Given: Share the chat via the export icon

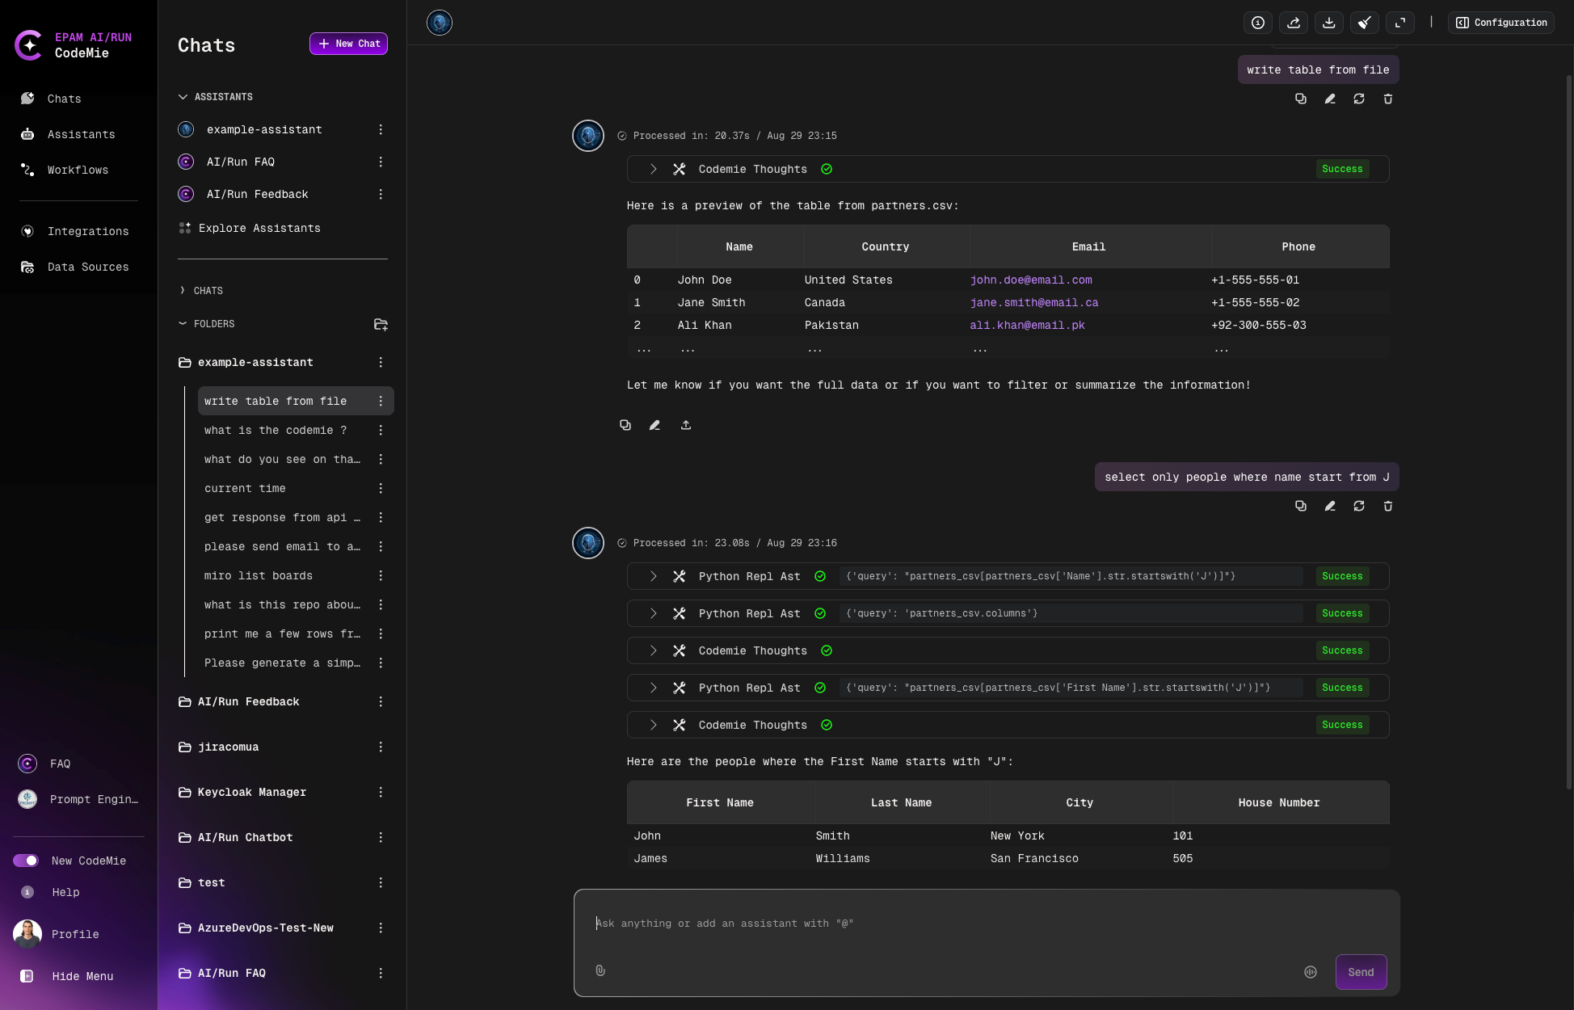Looking at the screenshot, I should pos(1294,22).
